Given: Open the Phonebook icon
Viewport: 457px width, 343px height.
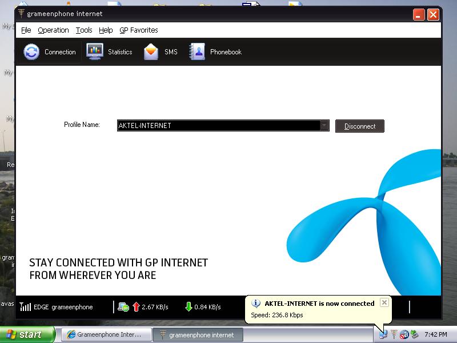Looking at the screenshot, I should [x=197, y=51].
